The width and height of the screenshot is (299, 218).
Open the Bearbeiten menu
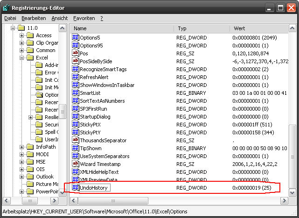point(34,18)
